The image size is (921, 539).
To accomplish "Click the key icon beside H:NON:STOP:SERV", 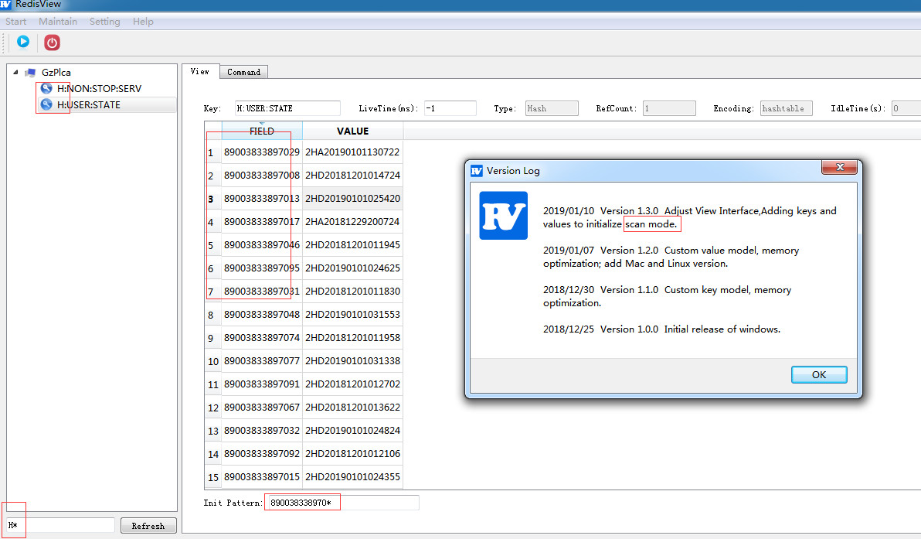I will pyautogui.click(x=46, y=88).
